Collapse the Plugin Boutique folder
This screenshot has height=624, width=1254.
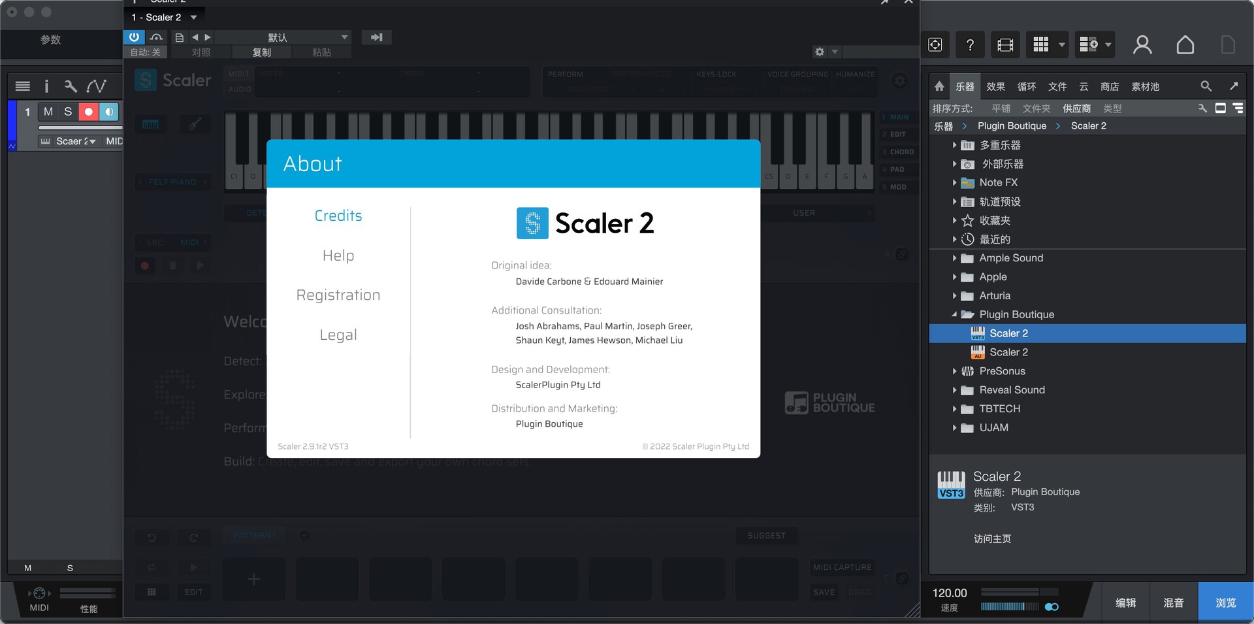click(954, 314)
